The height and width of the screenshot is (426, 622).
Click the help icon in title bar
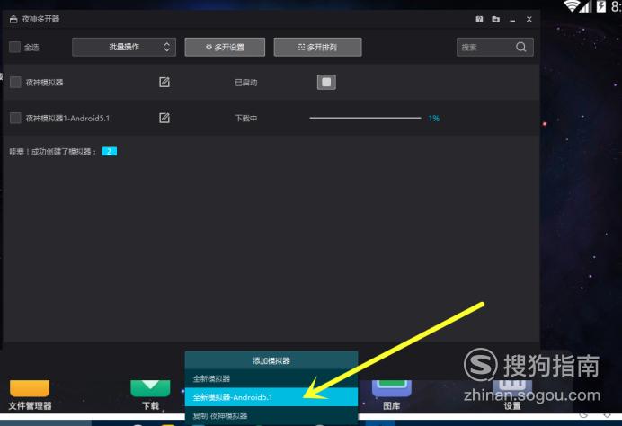[x=479, y=19]
